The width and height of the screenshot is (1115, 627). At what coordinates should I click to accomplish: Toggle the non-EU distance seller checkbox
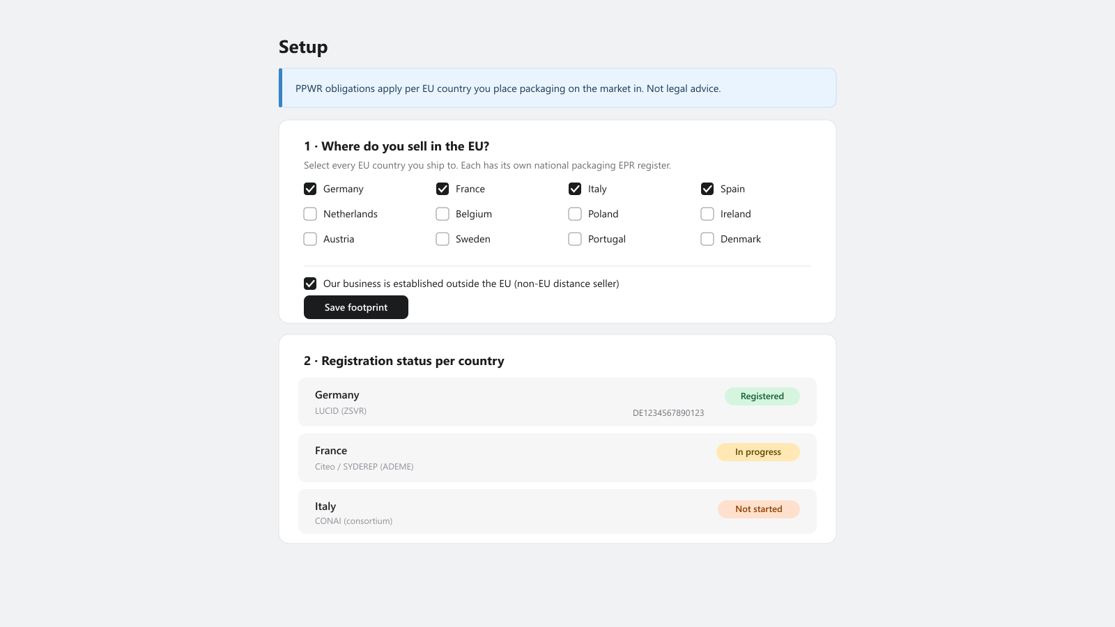(310, 284)
